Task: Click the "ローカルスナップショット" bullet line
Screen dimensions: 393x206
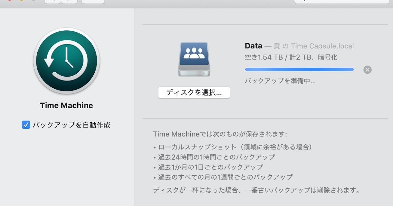Action: tap(233, 147)
